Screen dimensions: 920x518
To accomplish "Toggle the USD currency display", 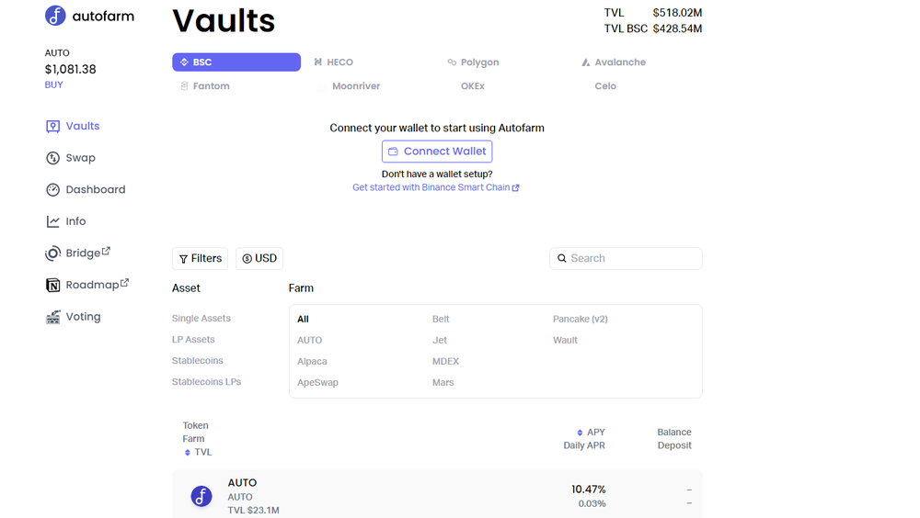I will (259, 259).
